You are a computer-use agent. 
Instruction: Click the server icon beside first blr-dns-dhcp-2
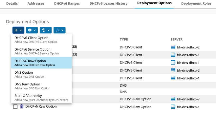pyautogui.click(x=173, y=47)
